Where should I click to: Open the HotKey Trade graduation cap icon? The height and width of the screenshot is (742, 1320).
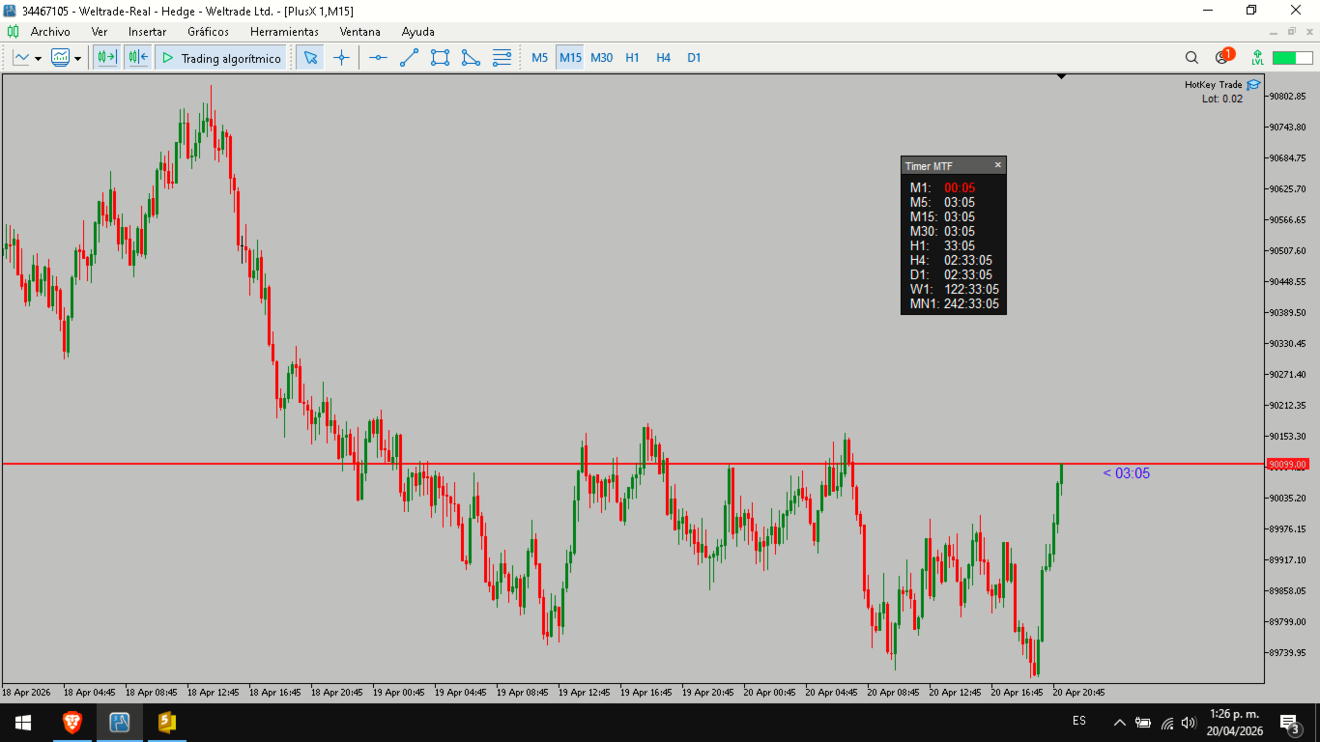[1253, 85]
